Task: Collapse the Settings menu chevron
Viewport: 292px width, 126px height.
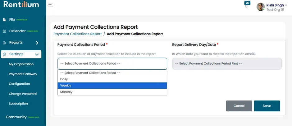Action: point(37,54)
